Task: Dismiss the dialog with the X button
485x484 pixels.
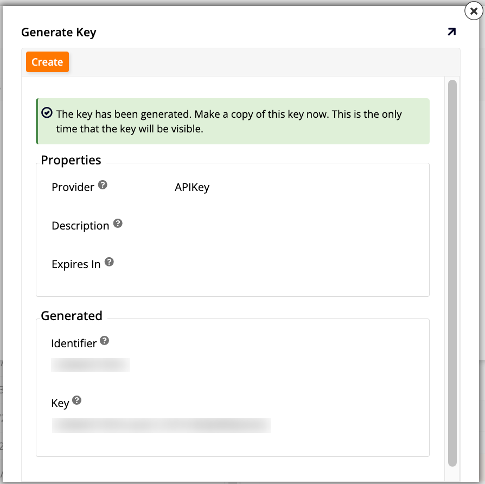Action: (474, 11)
